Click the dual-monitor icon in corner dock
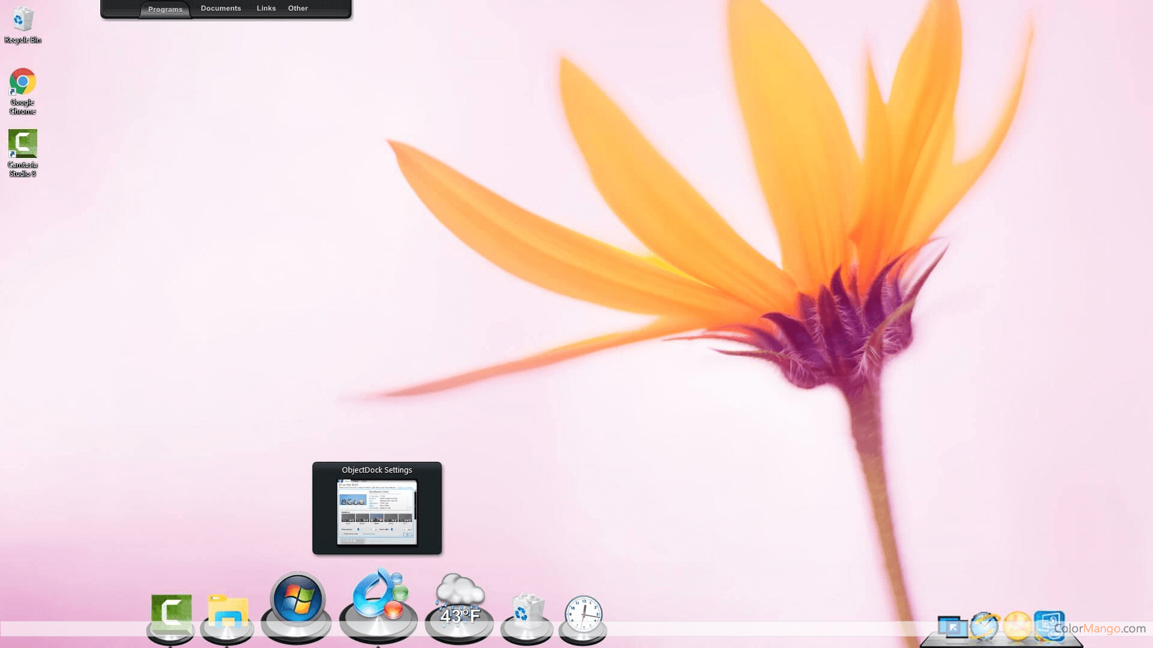The height and width of the screenshot is (648, 1153). (953, 625)
